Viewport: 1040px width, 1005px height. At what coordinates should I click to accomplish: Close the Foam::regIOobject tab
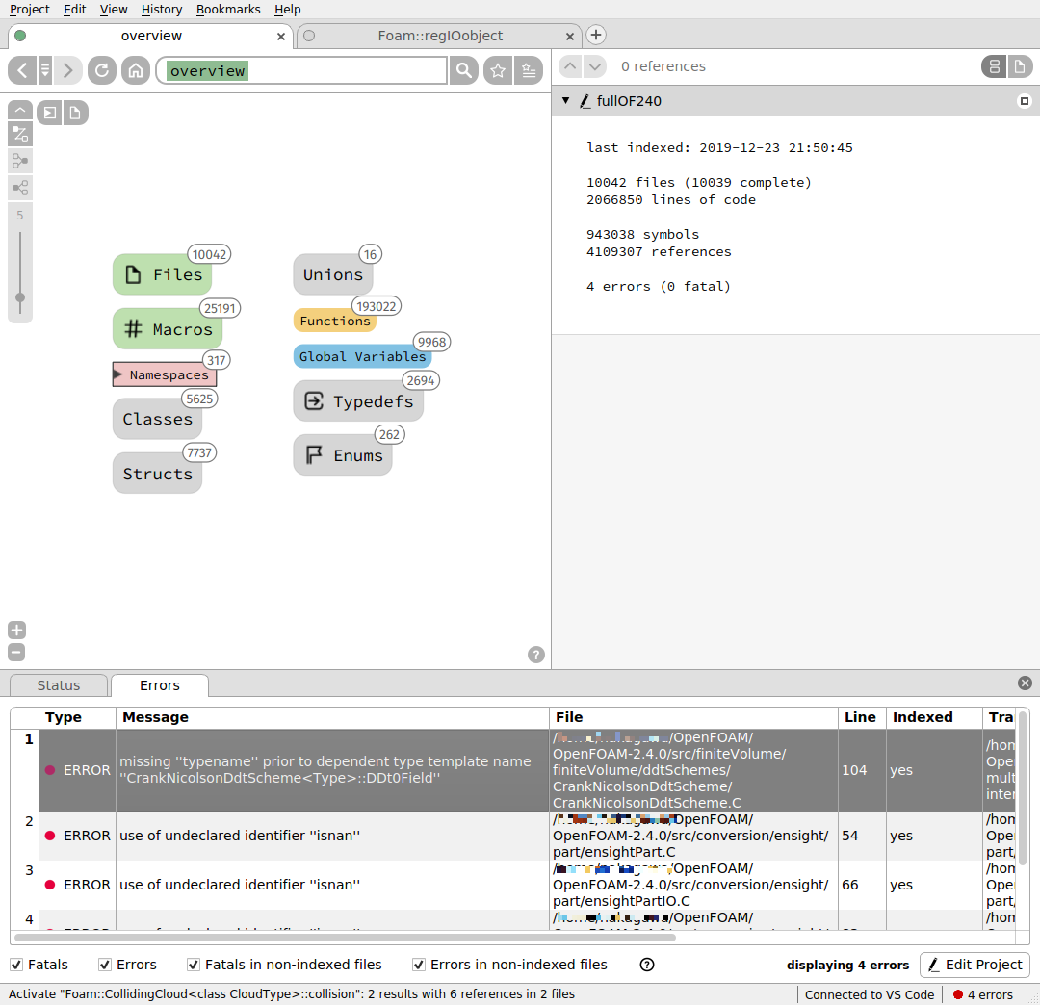(570, 37)
